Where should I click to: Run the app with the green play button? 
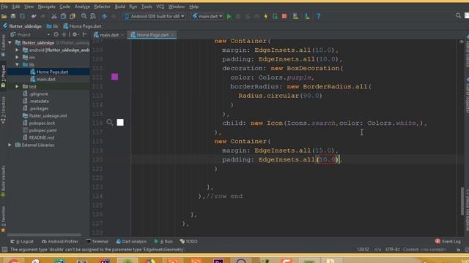point(229,16)
